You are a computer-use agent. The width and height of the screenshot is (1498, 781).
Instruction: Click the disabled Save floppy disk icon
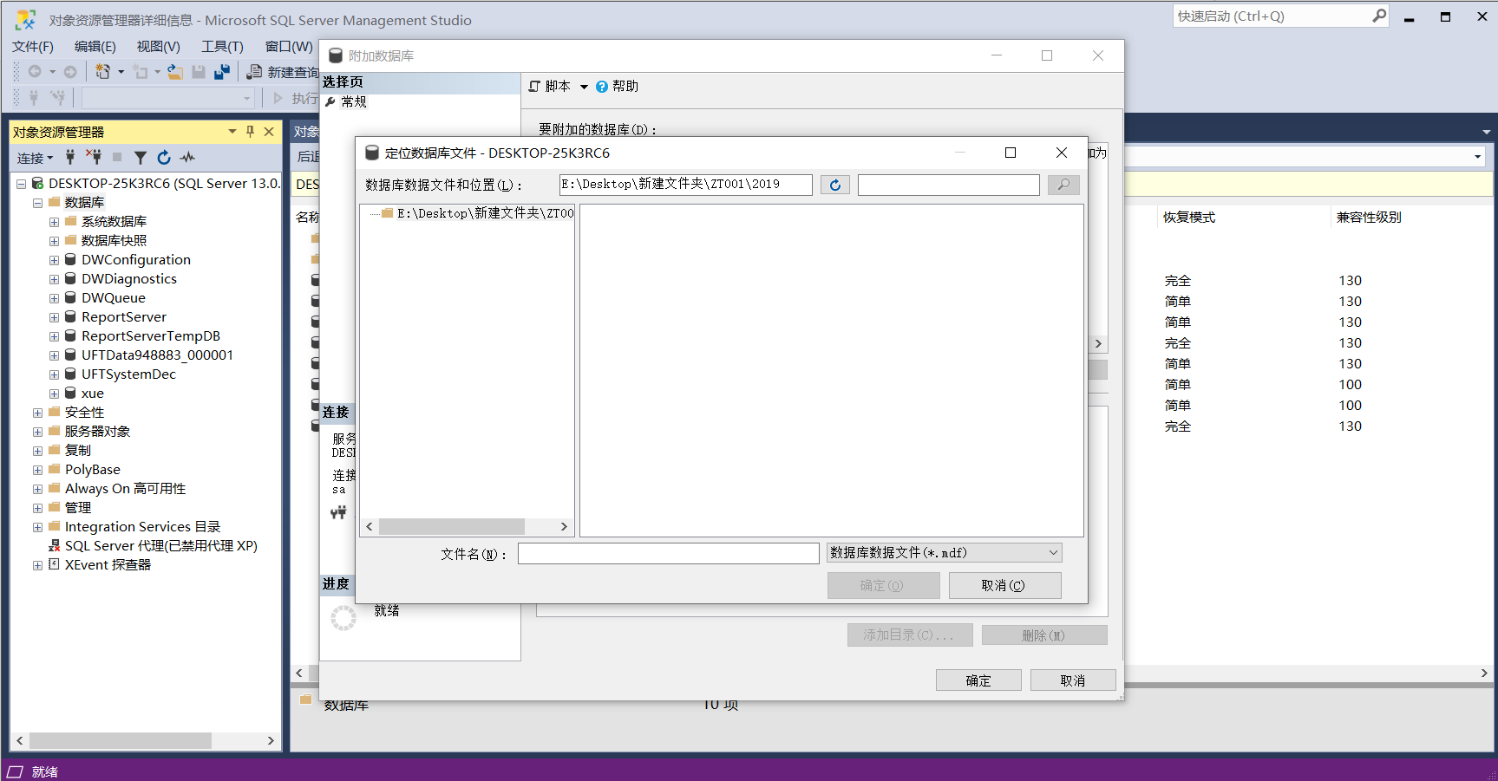pyautogui.click(x=199, y=72)
